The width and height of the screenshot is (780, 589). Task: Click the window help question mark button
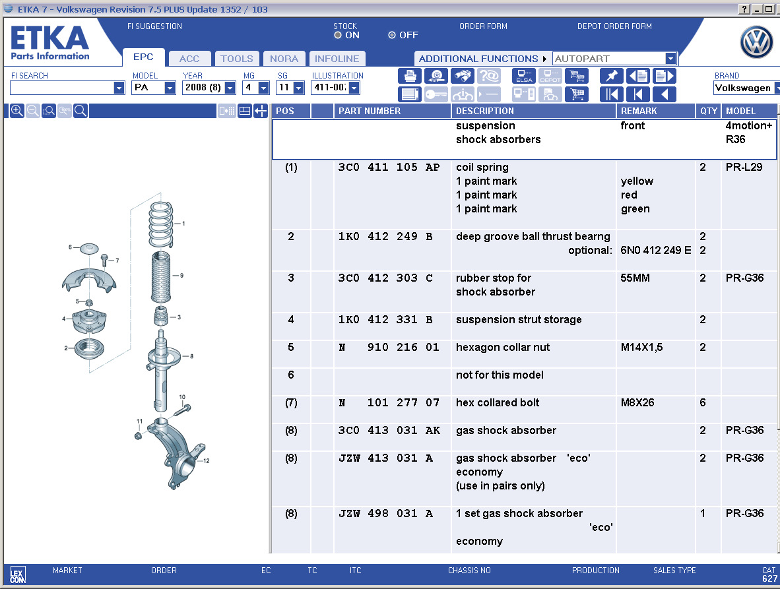744,9
